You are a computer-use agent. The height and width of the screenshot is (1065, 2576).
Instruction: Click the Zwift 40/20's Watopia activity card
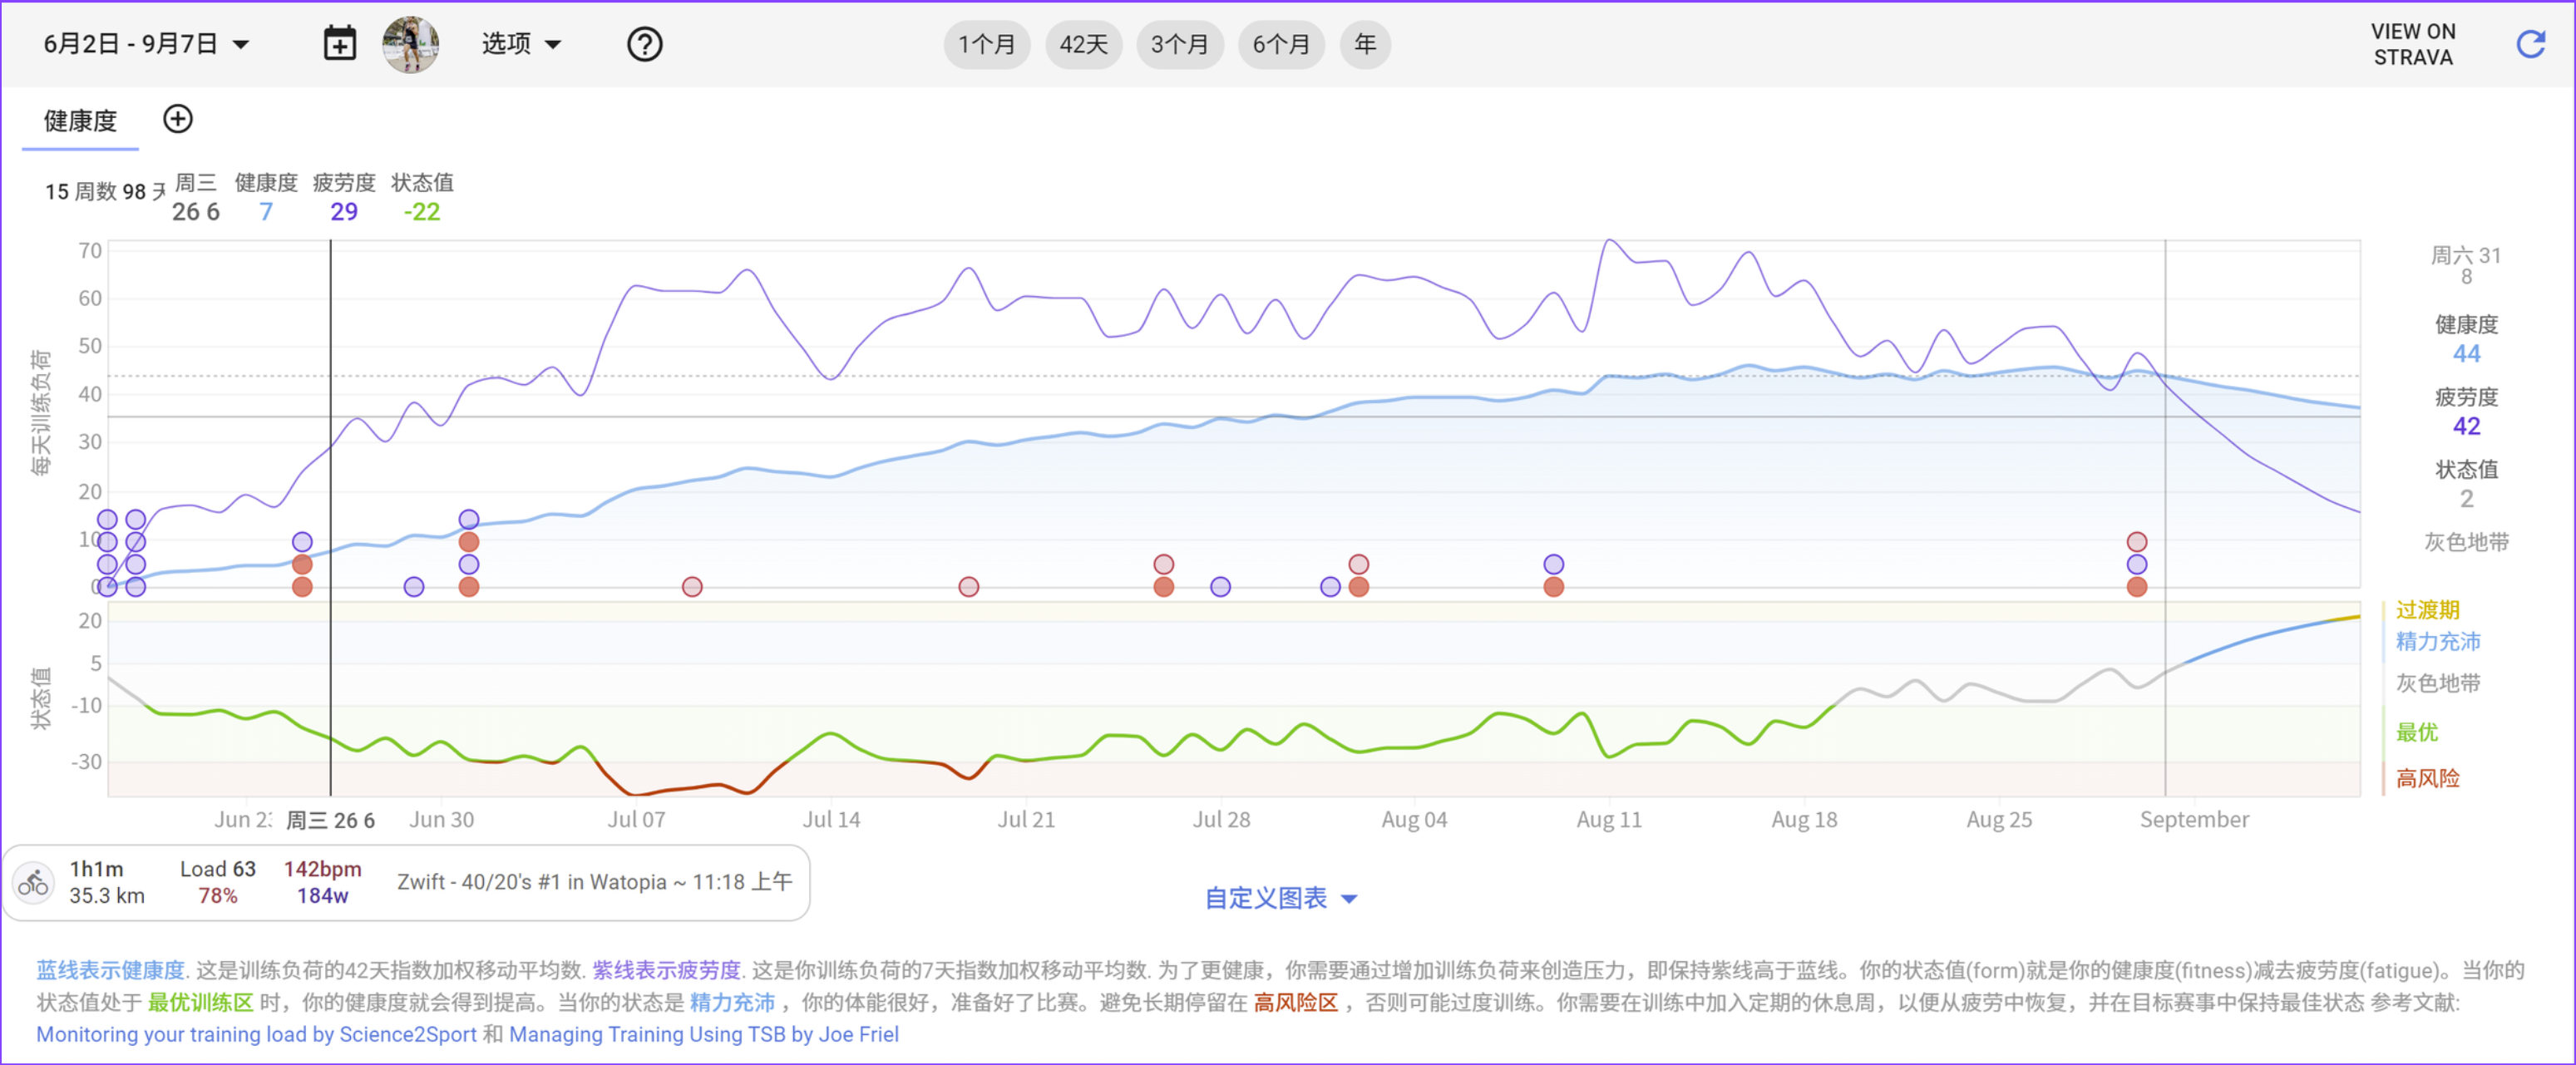click(x=594, y=882)
